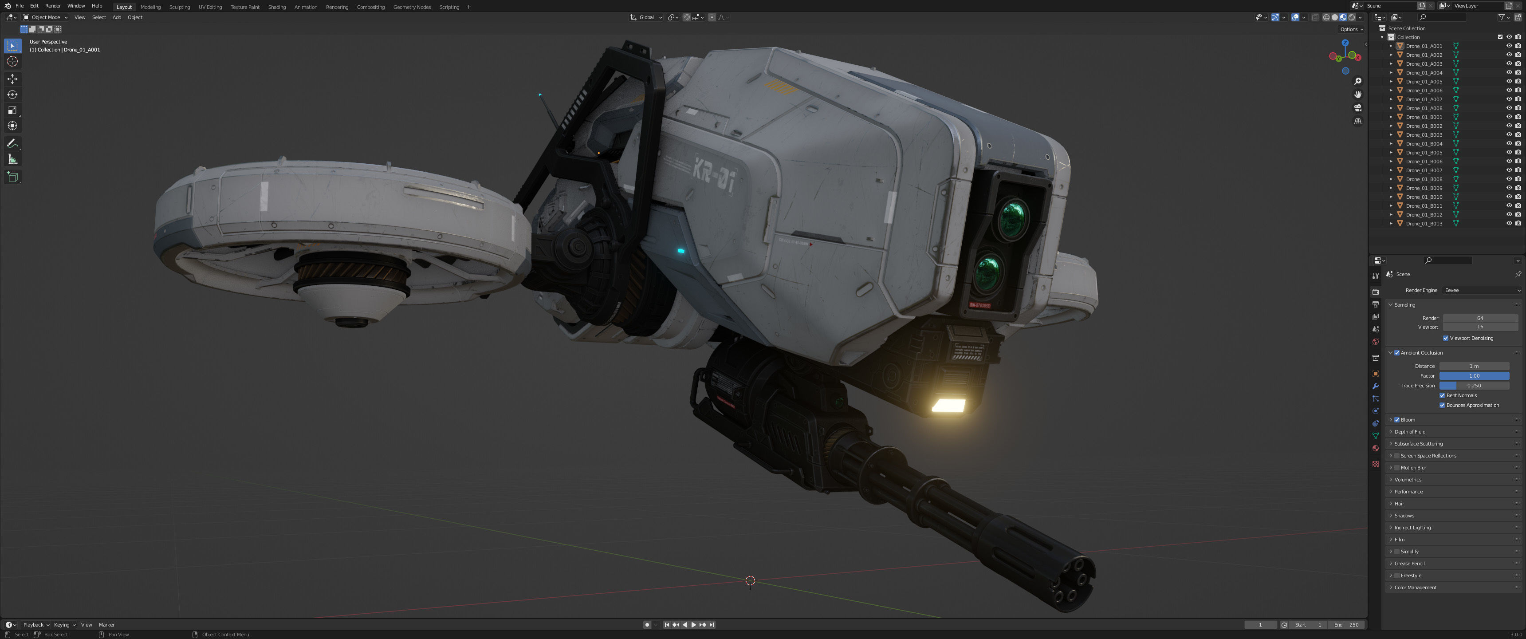
Task: Select the Rotate tool
Action: [12, 95]
